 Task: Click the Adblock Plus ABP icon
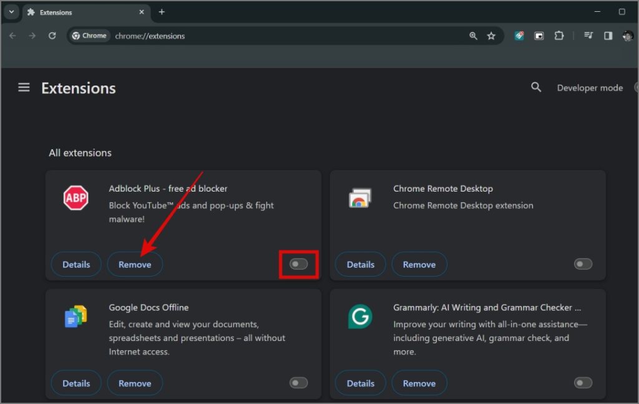(x=76, y=198)
